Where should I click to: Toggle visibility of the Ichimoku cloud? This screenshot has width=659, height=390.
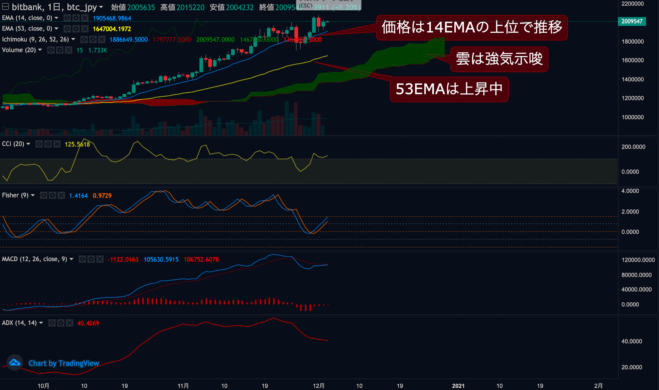pos(84,39)
